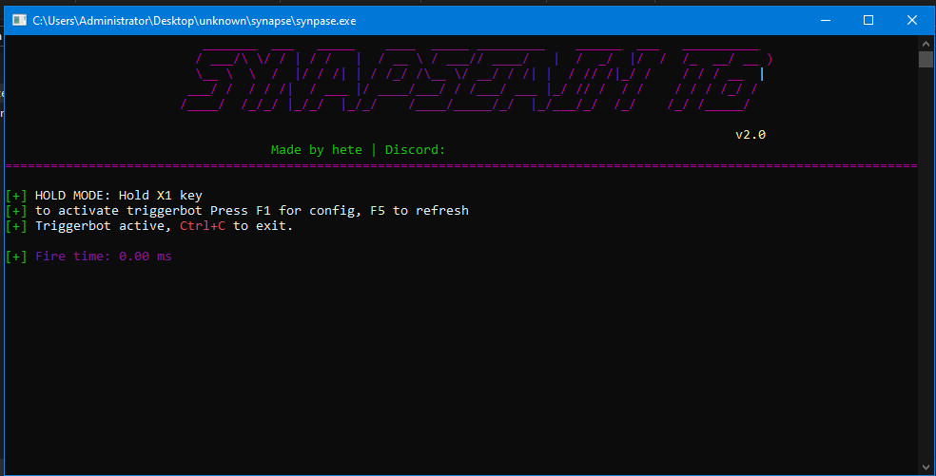
Task: Click the "HOLD MODE: Hold X1 key" line
Action: tap(118, 196)
